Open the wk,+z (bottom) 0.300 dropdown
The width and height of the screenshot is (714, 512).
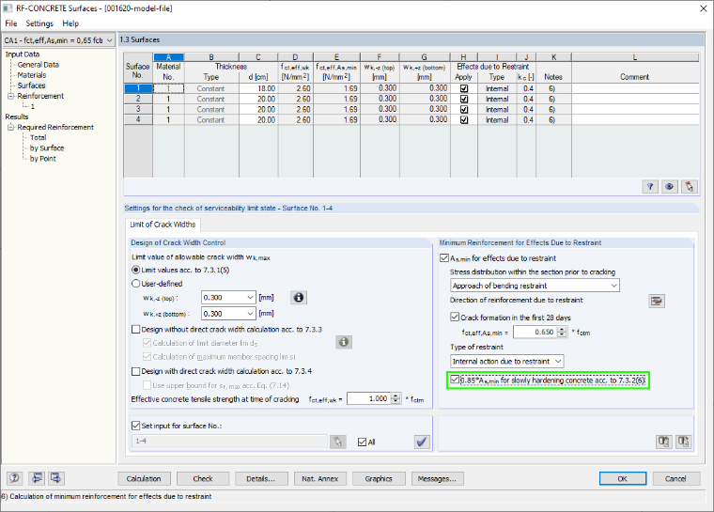pyautogui.click(x=250, y=314)
